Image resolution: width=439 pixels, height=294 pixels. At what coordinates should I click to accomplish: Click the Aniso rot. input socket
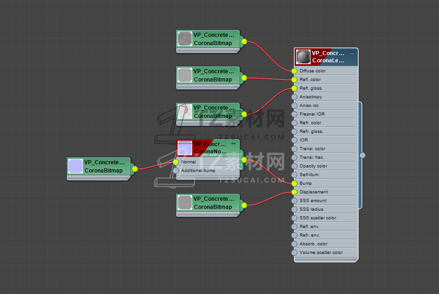pos(294,106)
